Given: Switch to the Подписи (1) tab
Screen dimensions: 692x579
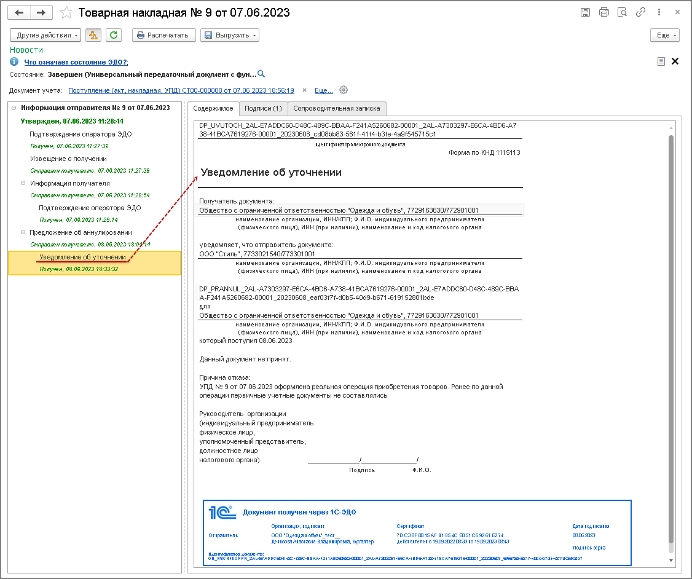Looking at the screenshot, I should 263,109.
